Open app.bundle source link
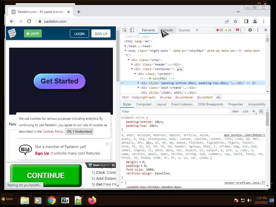Screen dimensions: 276x207 (244, 135)
